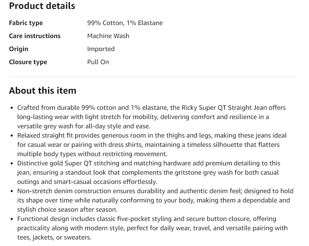Image resolution: width=309 pixels, height=246 pixels.
Task: Click the Non-stretch denim construction bullet paragraph
Action: (155, 200)
